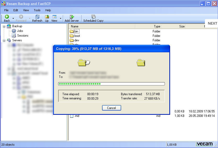Screen dimensions: 218x148
Task: Click the '28.05.2008 19:49:14' date cell
Action: pos(202,116)
